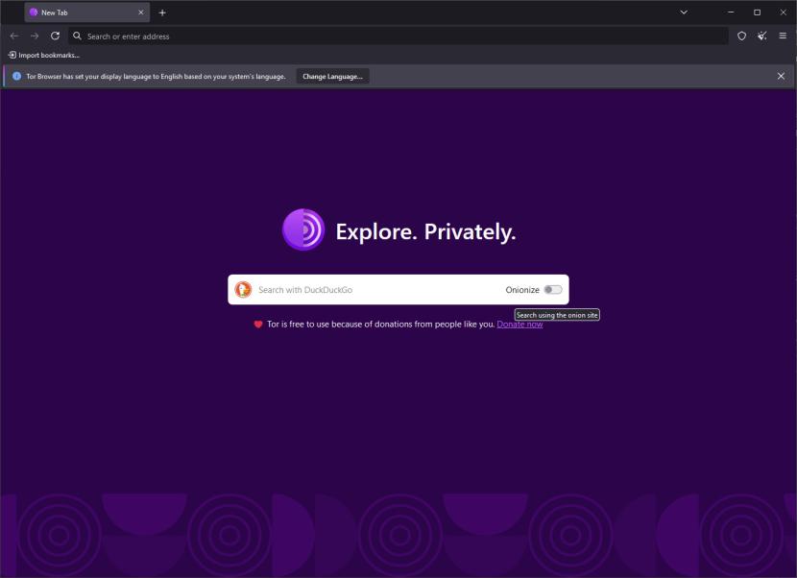Open a new tab with plus button
Viewport: 797px width, 578px height.
point(162,12)
